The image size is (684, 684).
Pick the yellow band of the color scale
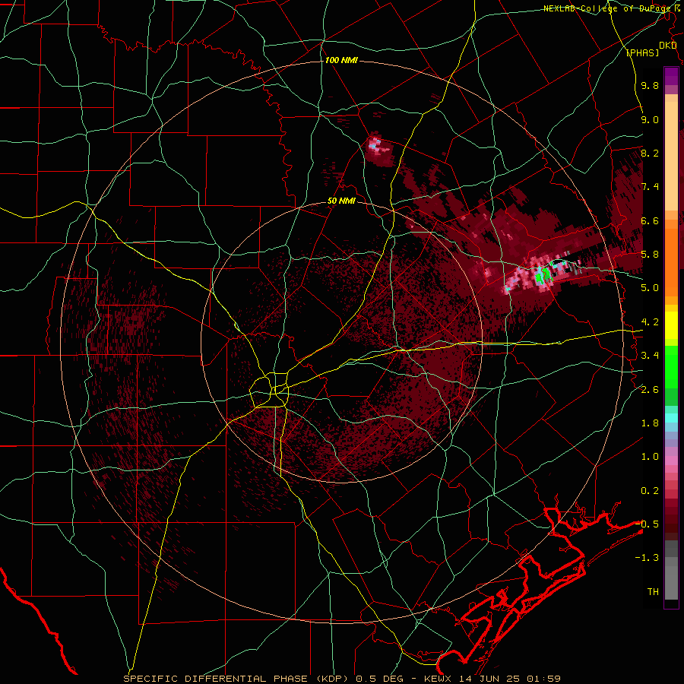click(x=671, y=325)
